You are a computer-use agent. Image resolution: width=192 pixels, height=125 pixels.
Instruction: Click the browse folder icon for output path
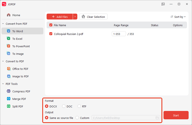(157, 118)
